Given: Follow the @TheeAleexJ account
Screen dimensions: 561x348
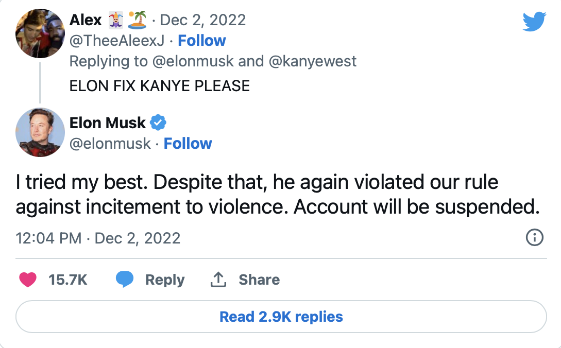Looking at the screenshot, I should [x=202, y=41].
